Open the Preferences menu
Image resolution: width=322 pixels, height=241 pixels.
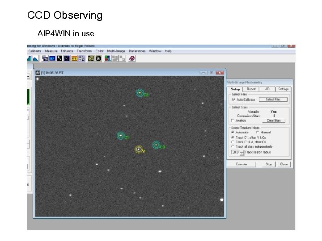point(137,51)
